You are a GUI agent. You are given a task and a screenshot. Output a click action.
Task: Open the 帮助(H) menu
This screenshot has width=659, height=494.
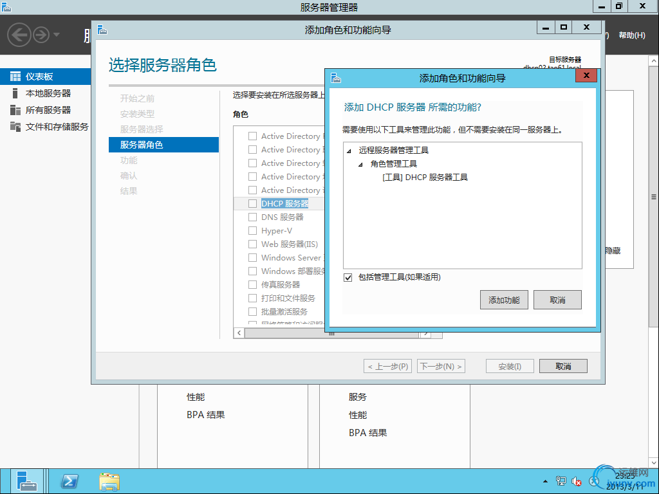[x=632, y=35]
